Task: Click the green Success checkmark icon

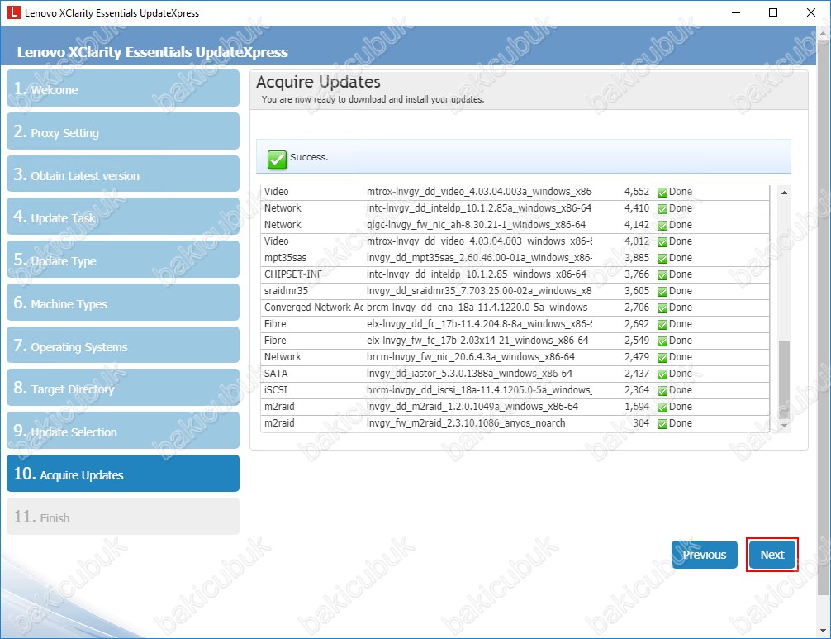Action: pyautogui.click(x=277, y=159)
